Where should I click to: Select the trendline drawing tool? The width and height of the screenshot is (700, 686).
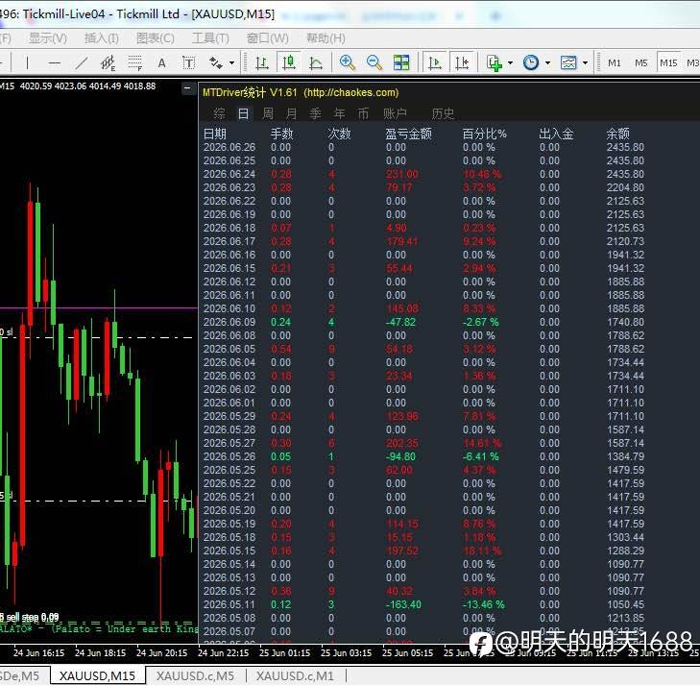(82, 63)
